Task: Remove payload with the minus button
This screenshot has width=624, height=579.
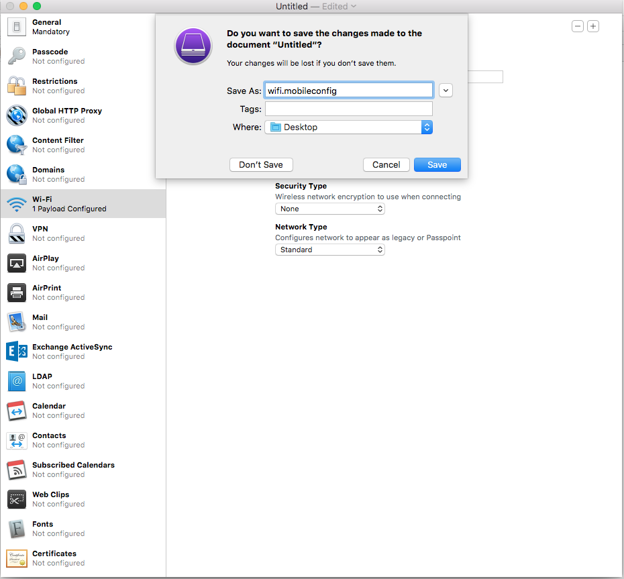Action: (578, 26)
